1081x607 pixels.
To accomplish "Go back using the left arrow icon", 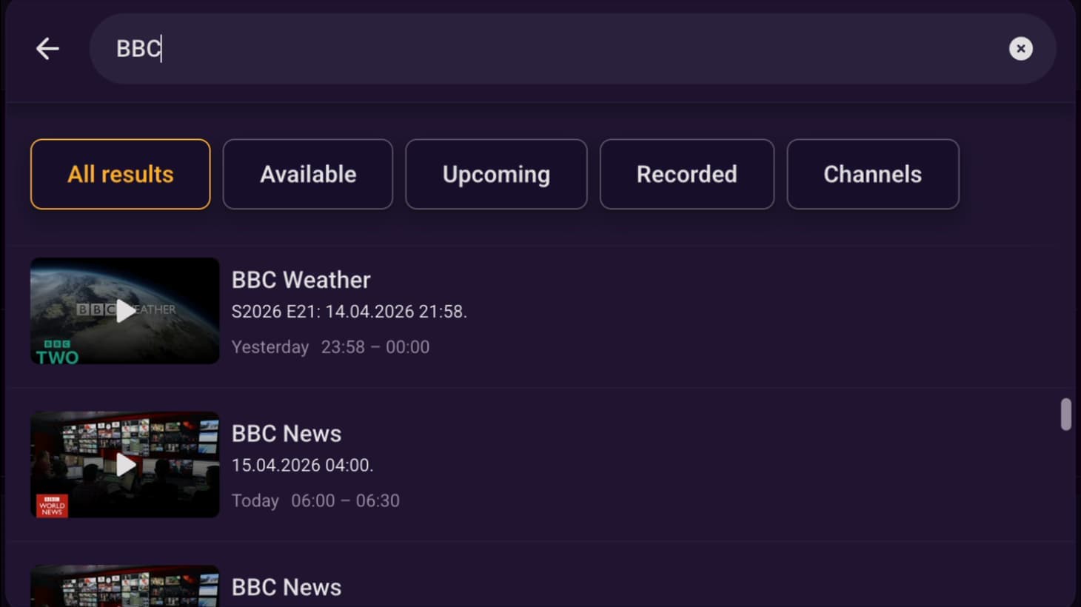I will (47, 49).
